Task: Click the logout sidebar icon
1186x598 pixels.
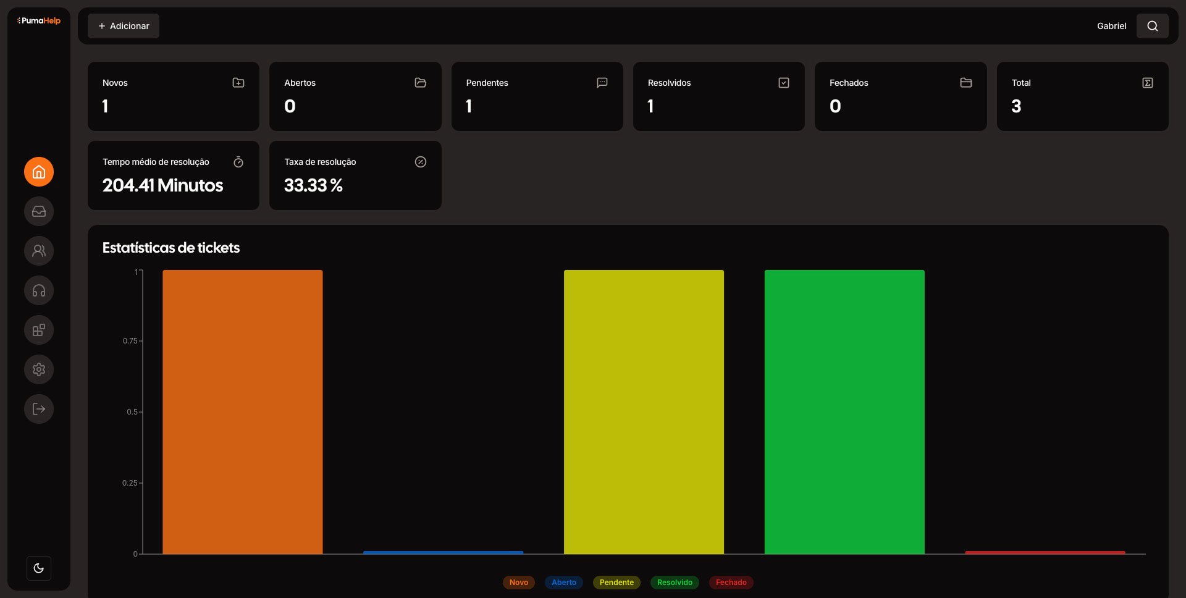Action: [39, 409]
